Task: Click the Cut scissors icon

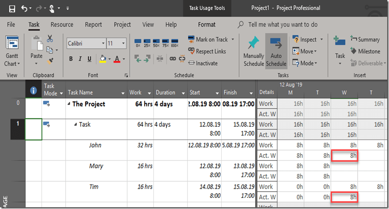Action: 50,39
